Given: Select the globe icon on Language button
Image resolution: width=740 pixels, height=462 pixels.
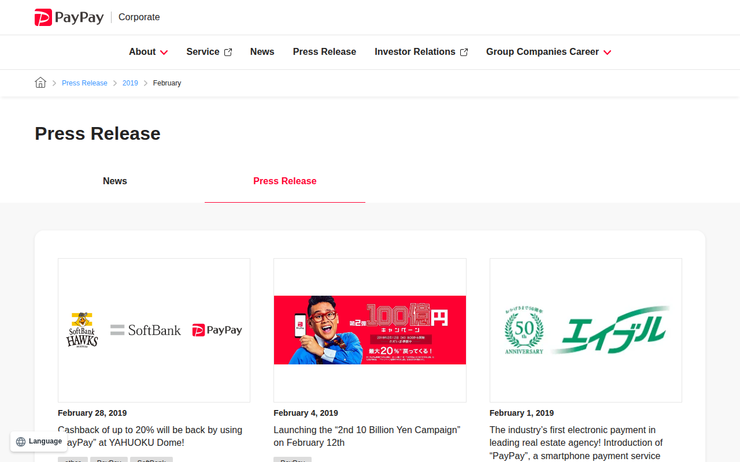Looking at the screenshot, I should tap(21, 442).
